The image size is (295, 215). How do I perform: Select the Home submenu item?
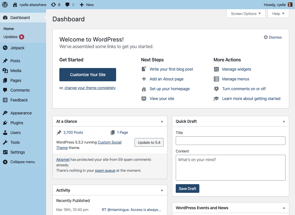pyautogui.click(x=9, y=29)
